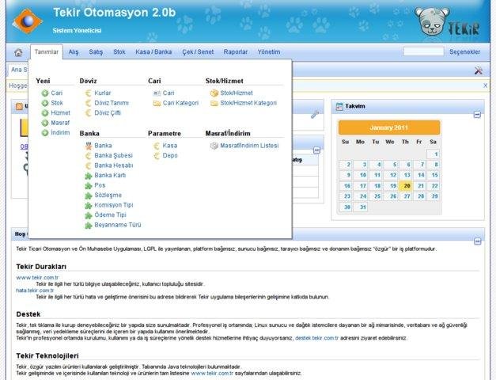The height and width of the screenshot is (380, 496).
Task: Click the puzzle icon beside Komisyon Tipi
Action: (x=89, y=206)
